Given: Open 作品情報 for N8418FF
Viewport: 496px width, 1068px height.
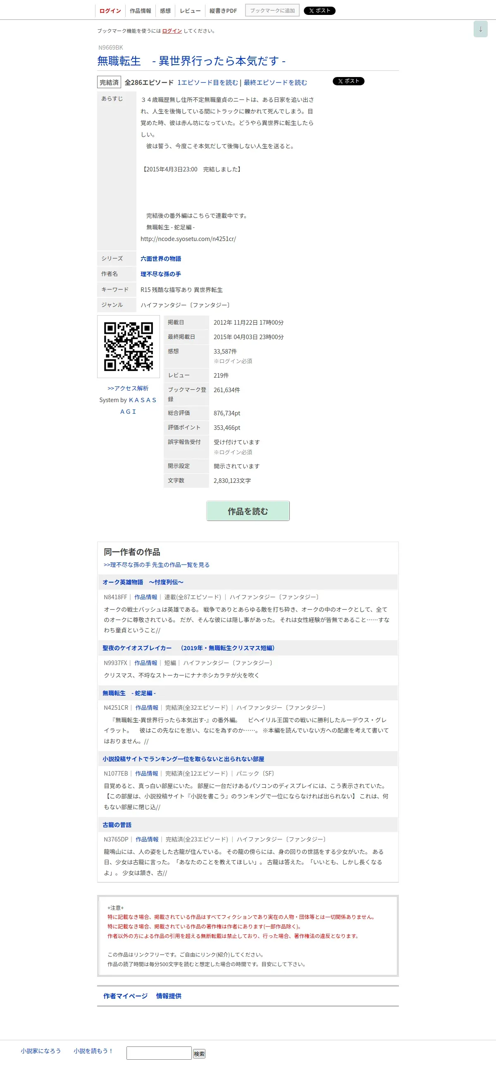Looking at the screenshot, I should tap(145, 597).
